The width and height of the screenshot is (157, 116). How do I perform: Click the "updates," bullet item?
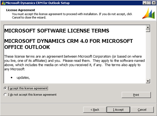pyautogui.click(x=23, y=78)
